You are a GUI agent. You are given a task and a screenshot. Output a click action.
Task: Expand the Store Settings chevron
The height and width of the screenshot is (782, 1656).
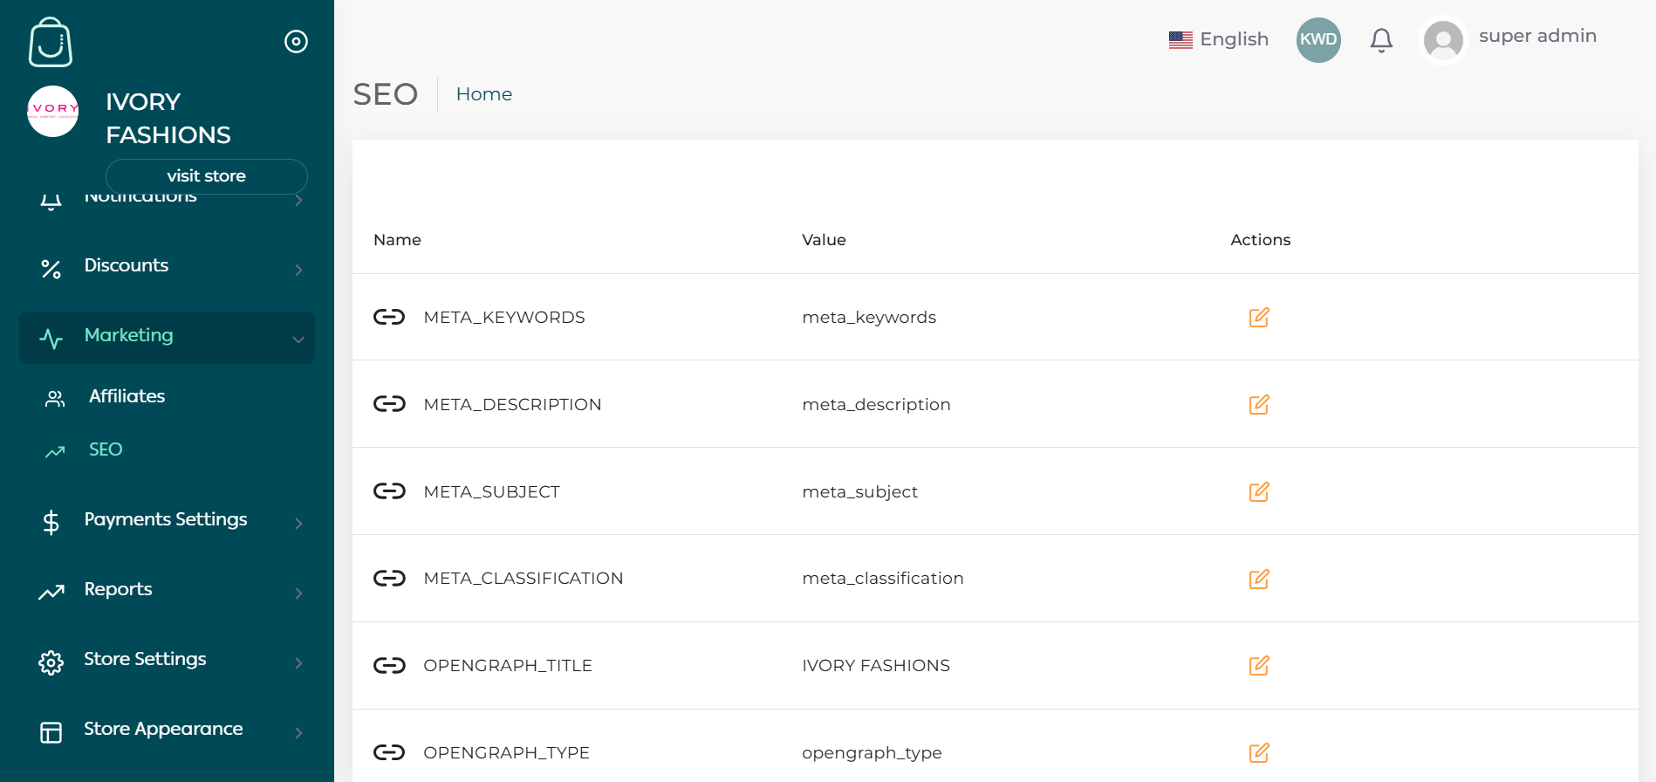pyautogui.click(x=298, y=663)
